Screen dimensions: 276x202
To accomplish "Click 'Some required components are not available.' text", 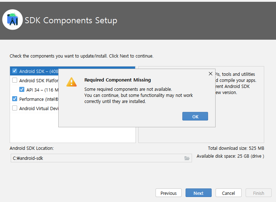I will pos(128,89).
